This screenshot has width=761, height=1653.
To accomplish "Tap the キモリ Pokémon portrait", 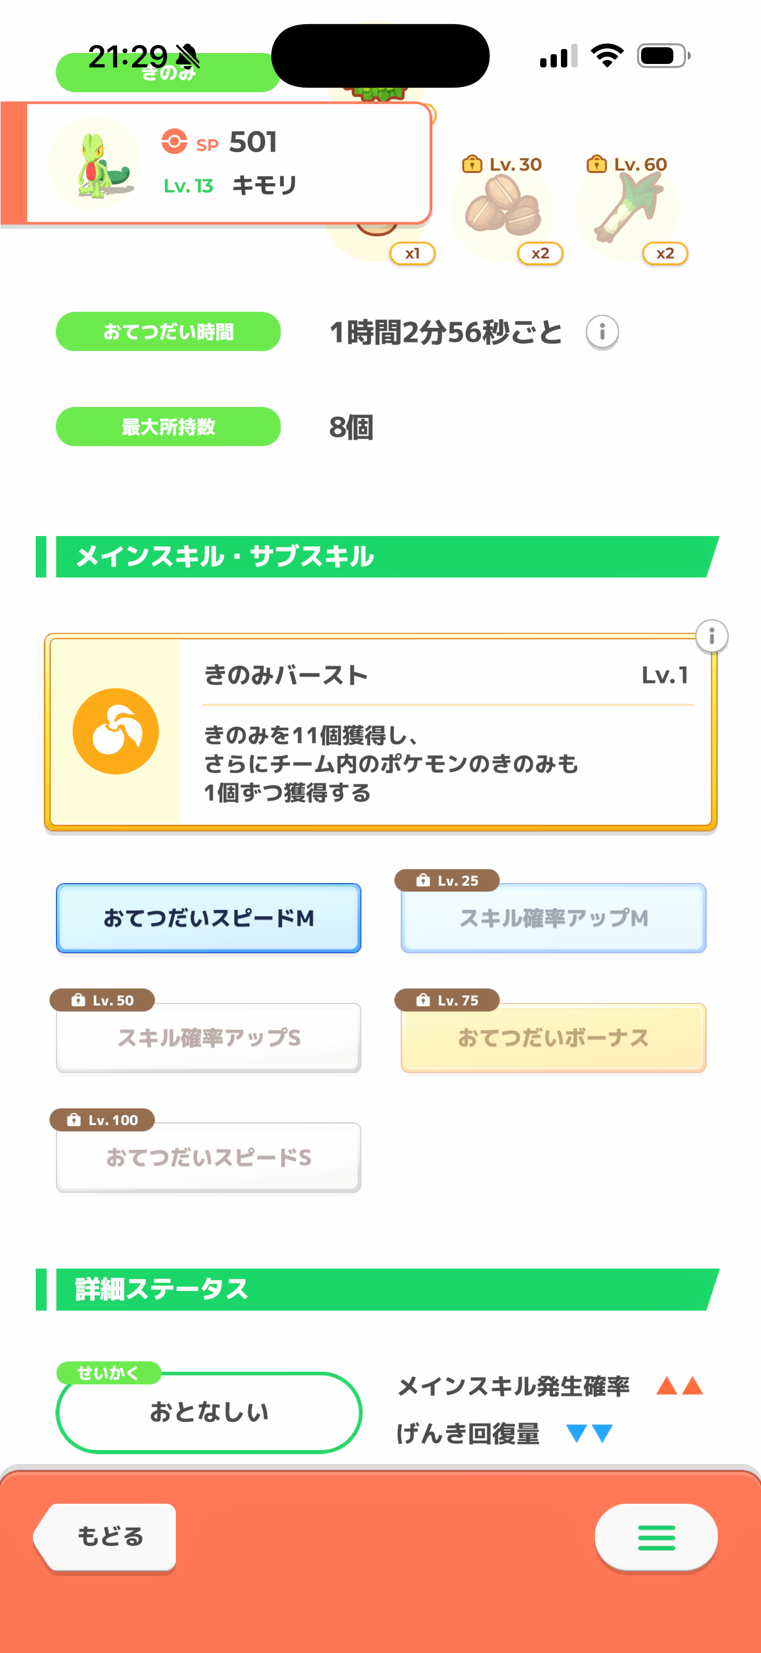I will point(93,163).
